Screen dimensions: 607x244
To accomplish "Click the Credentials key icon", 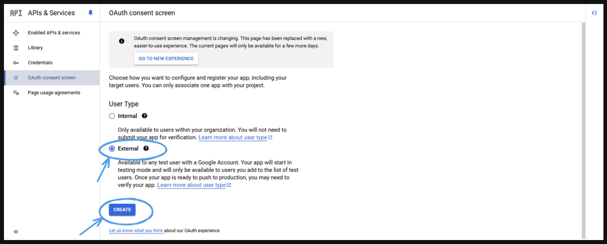I will point(16,63).
